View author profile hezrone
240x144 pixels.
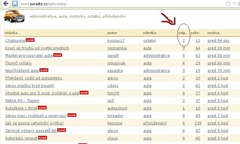click(115, 123)
